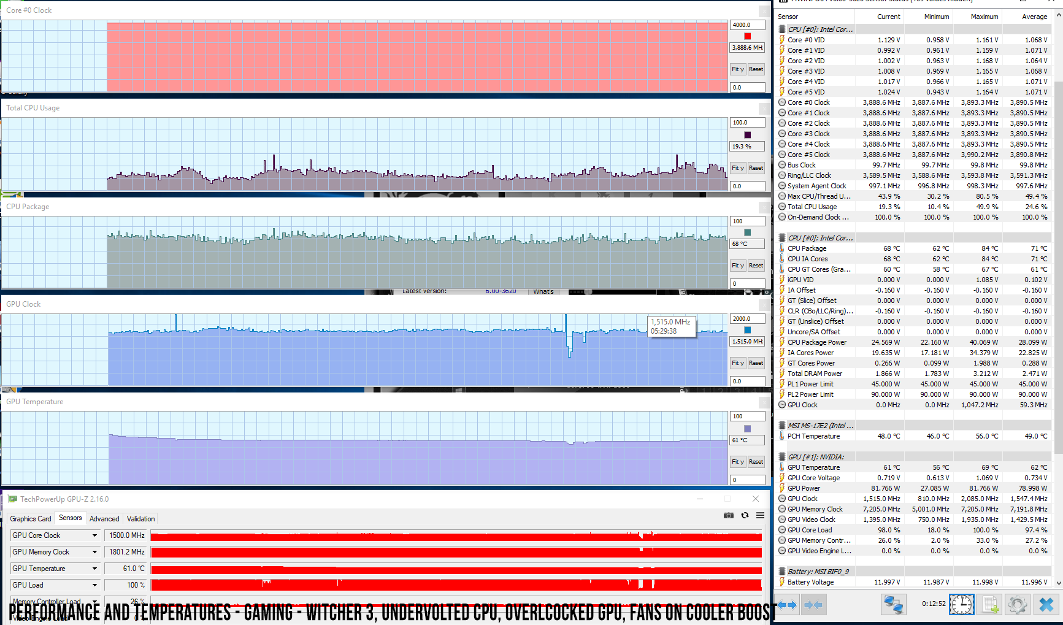
Task: Close HWiNFO sensors with blue X icon
Action: point(1046,605)
